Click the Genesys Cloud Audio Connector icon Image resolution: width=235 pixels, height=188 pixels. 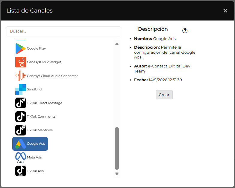coord(21,76)
